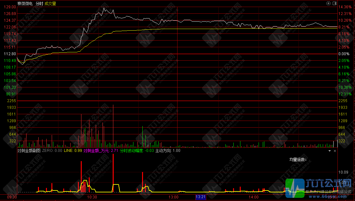Toggle the side panel icon at top right
Viewport: 355px width, 201px height.
point(334,3)
